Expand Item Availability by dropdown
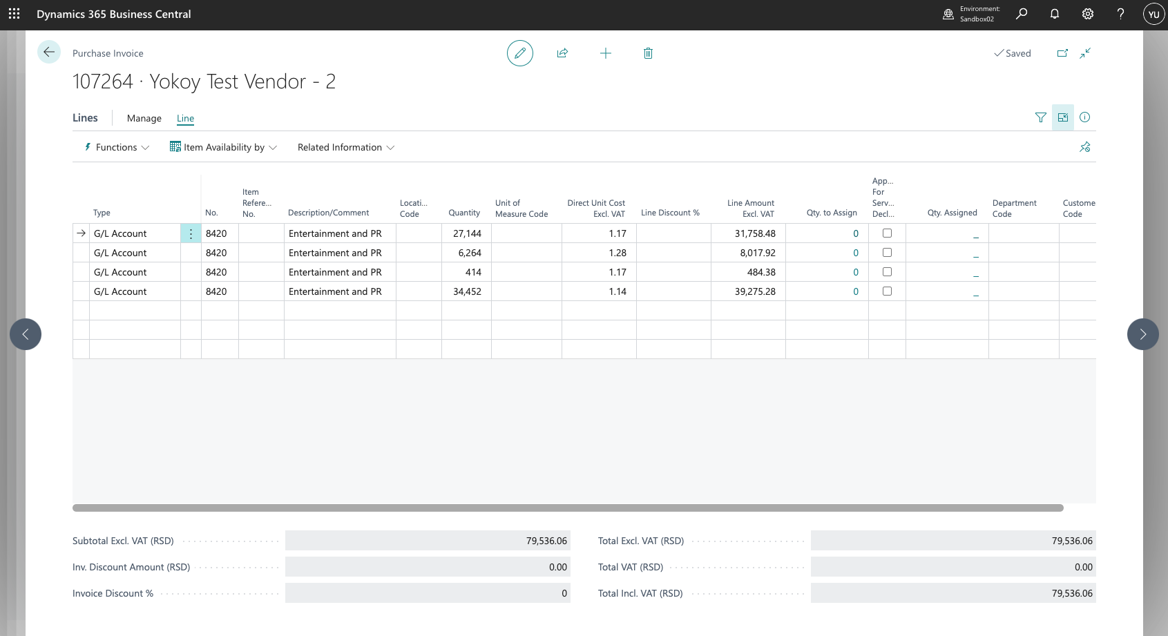The image size is (1168, 636). 223,147
